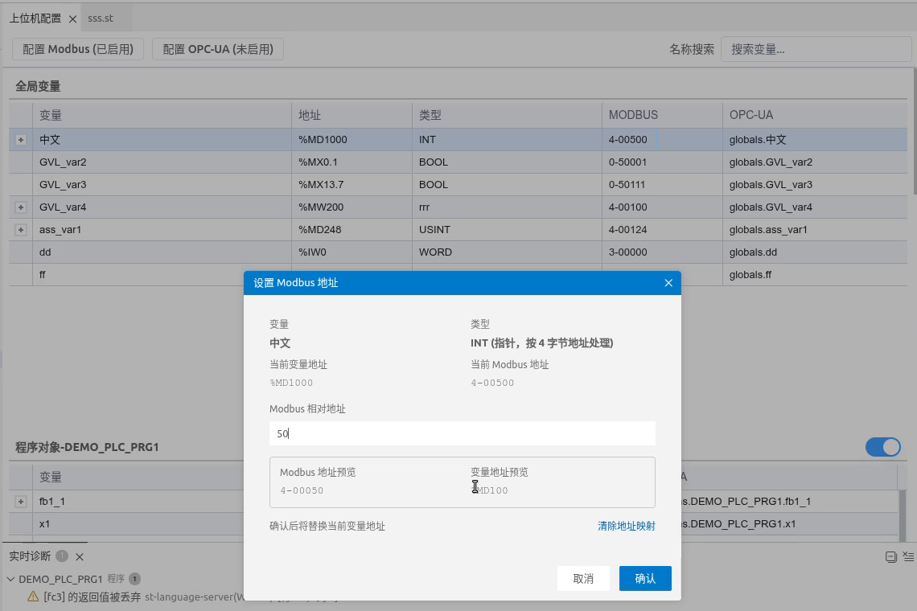Click the 4-00100 MODBUS cell
The width and height of the screenshot is (917, 611).
(662, 207)
